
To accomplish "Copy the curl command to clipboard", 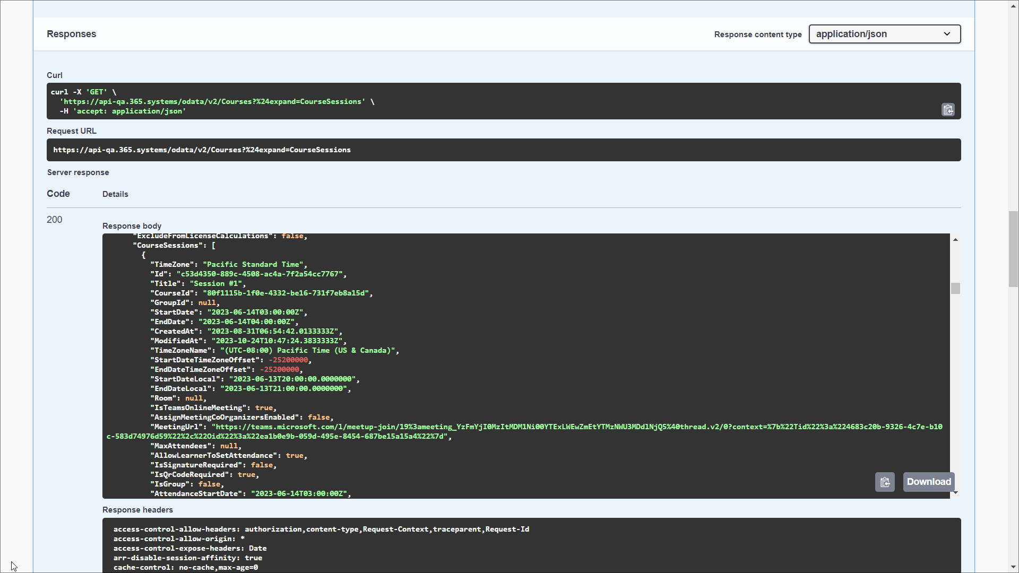I will tap(948, 110).
